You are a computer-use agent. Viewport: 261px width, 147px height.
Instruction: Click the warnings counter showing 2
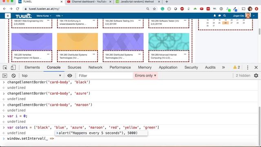237,67
